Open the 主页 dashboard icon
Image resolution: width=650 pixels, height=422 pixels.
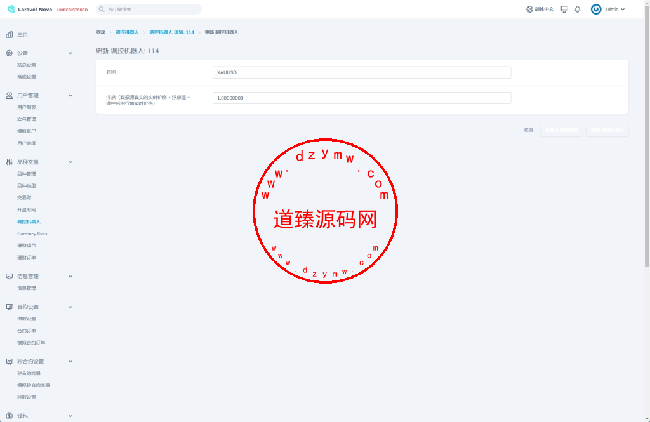(9, 34)
